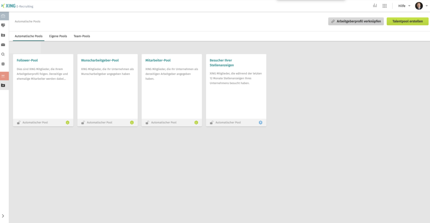Click the blue badge on Besucher card
The width and height of the screenshot is (430, 223).
pos(260,122)
